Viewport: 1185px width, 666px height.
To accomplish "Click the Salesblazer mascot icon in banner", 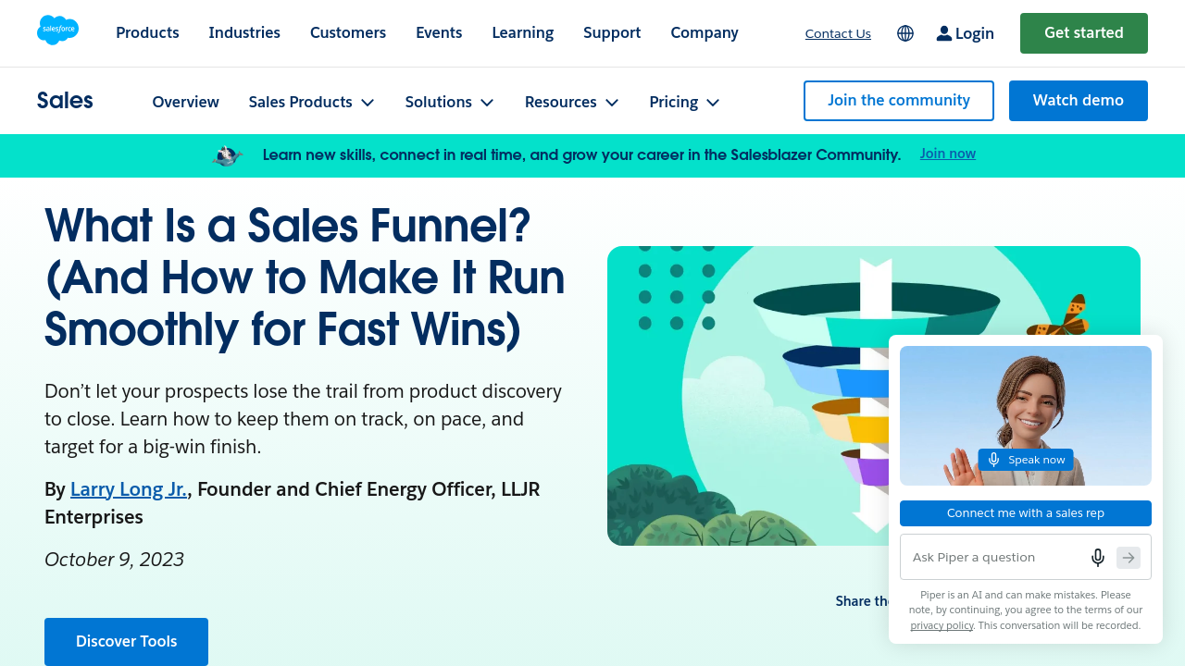I will click(x=228, y=155).
